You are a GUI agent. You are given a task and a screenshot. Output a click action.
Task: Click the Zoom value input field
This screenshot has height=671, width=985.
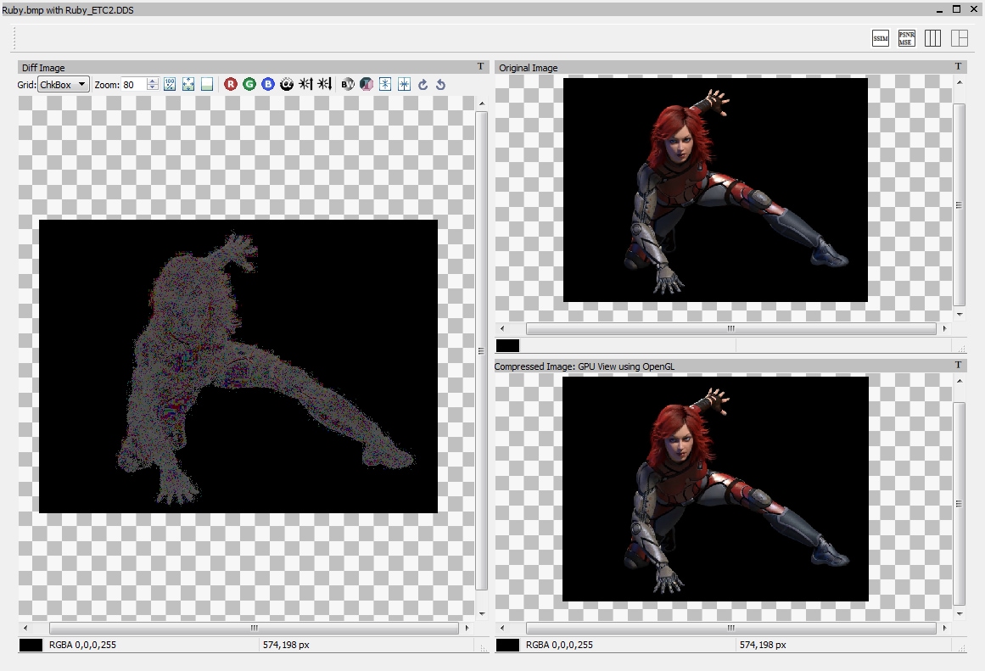(x=133, y=84)
